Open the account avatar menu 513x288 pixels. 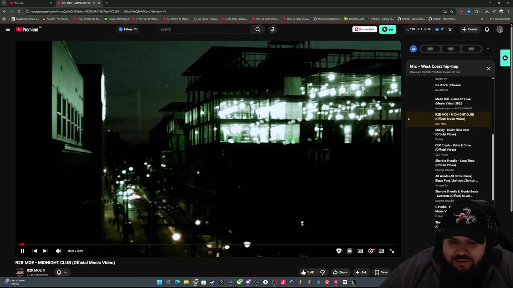(500, 29)
